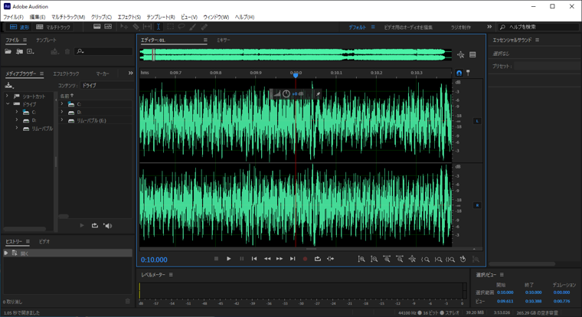582x317 pixels.
Task: Open the ウィンドウ(W) menu
Action: point(216,17)
